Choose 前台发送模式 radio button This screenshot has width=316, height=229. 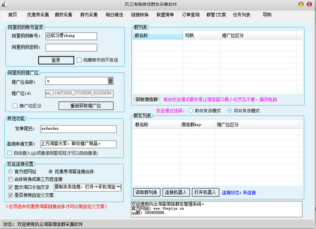[x=191, y=111]
